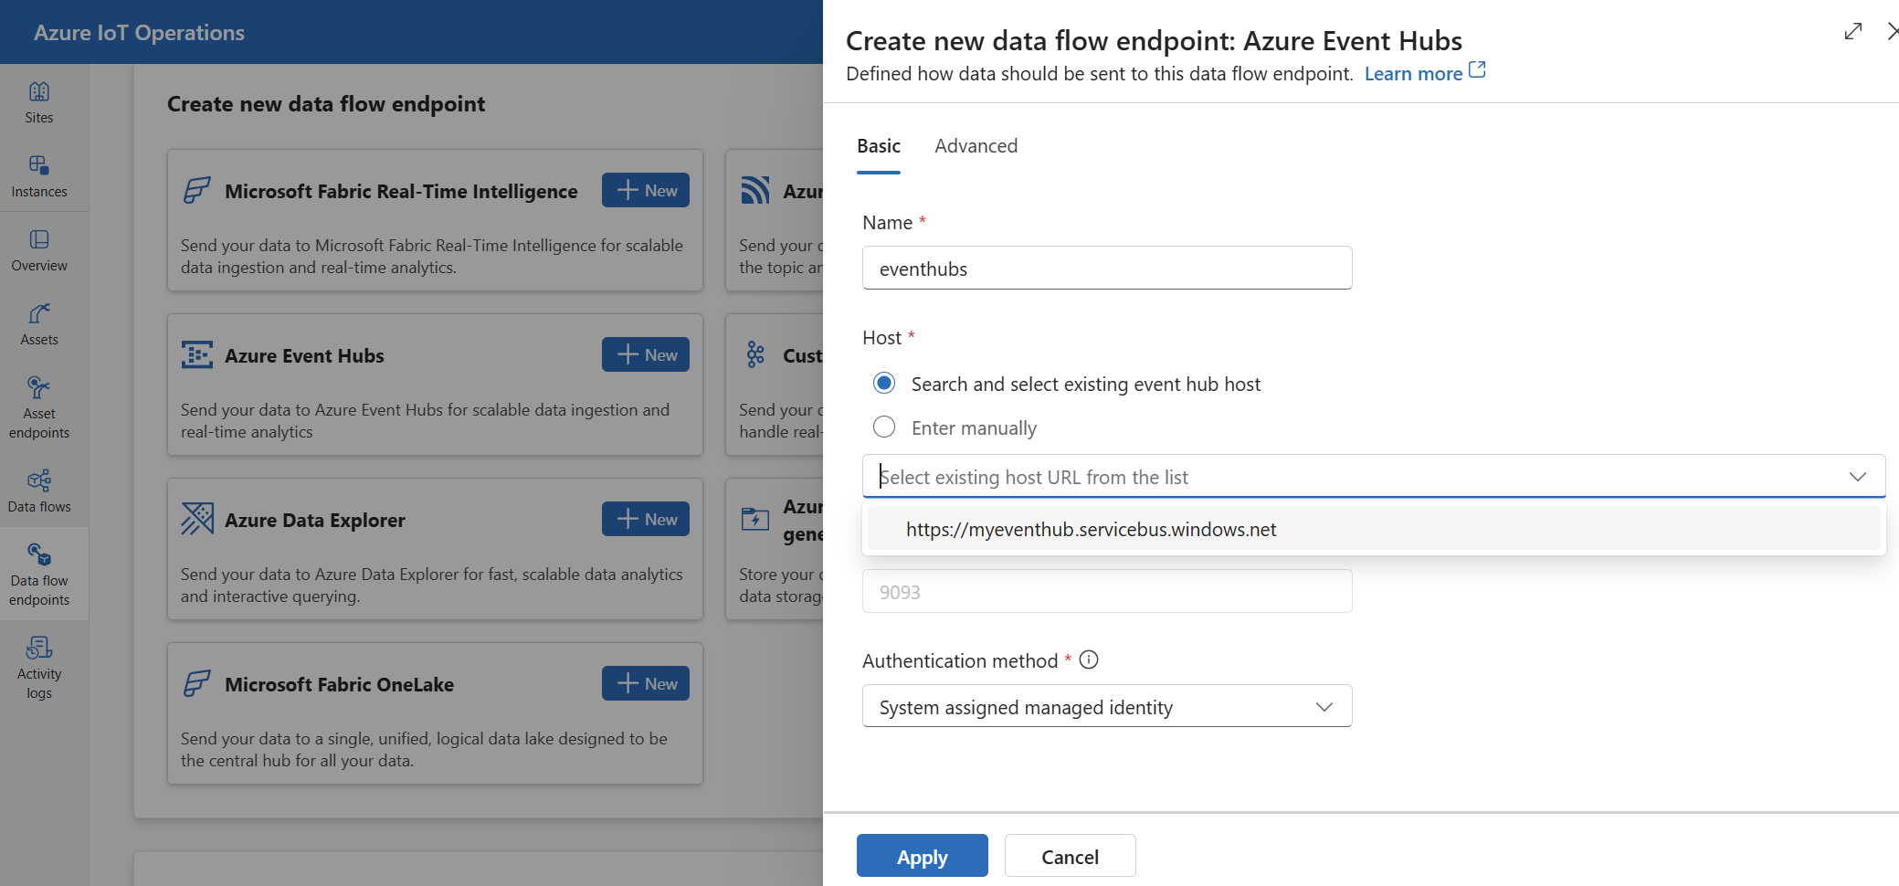Open the Overview sidebar item
This screenshot has width=1899, height=886.
39,250
